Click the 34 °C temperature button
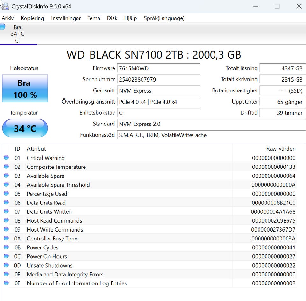This screenshot has height=301, width=306. click(25, 128)
